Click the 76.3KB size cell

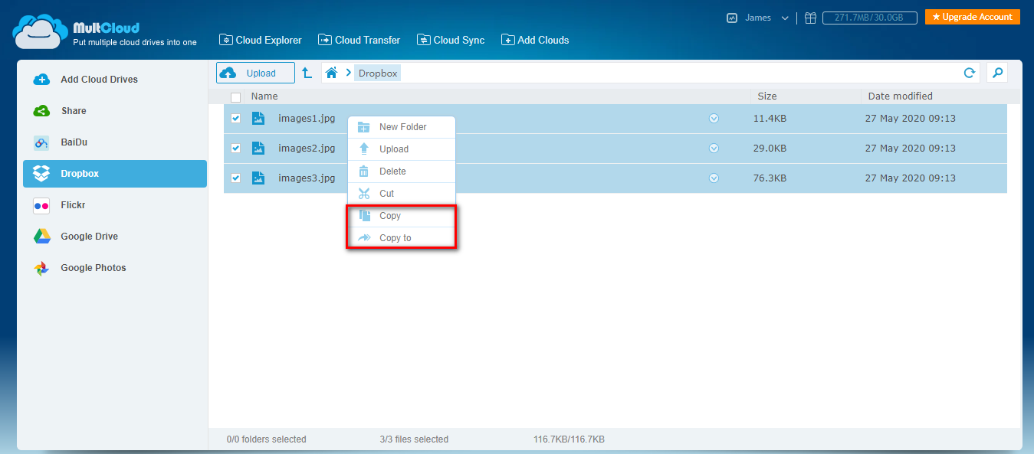770,178
